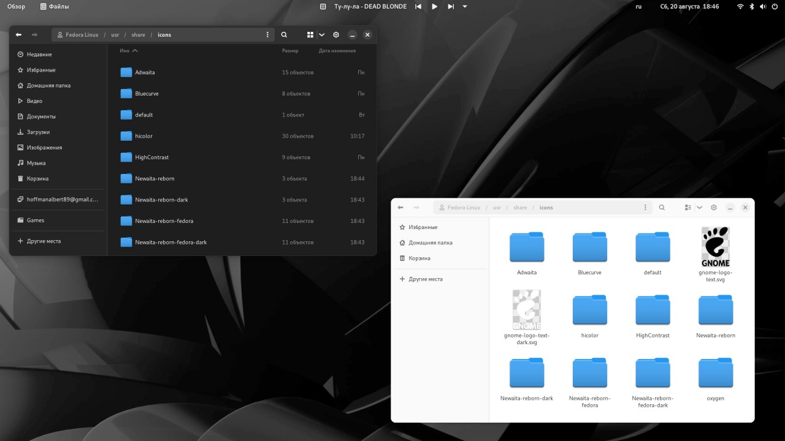
Task: Play the track from top bar
Action: click(435, 7)
